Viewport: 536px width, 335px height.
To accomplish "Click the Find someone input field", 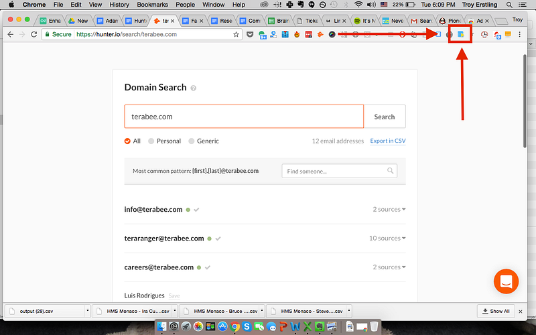I will click(340, 171).
